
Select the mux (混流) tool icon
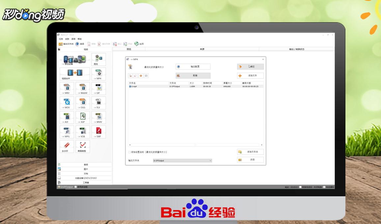[x=98, y=60]
